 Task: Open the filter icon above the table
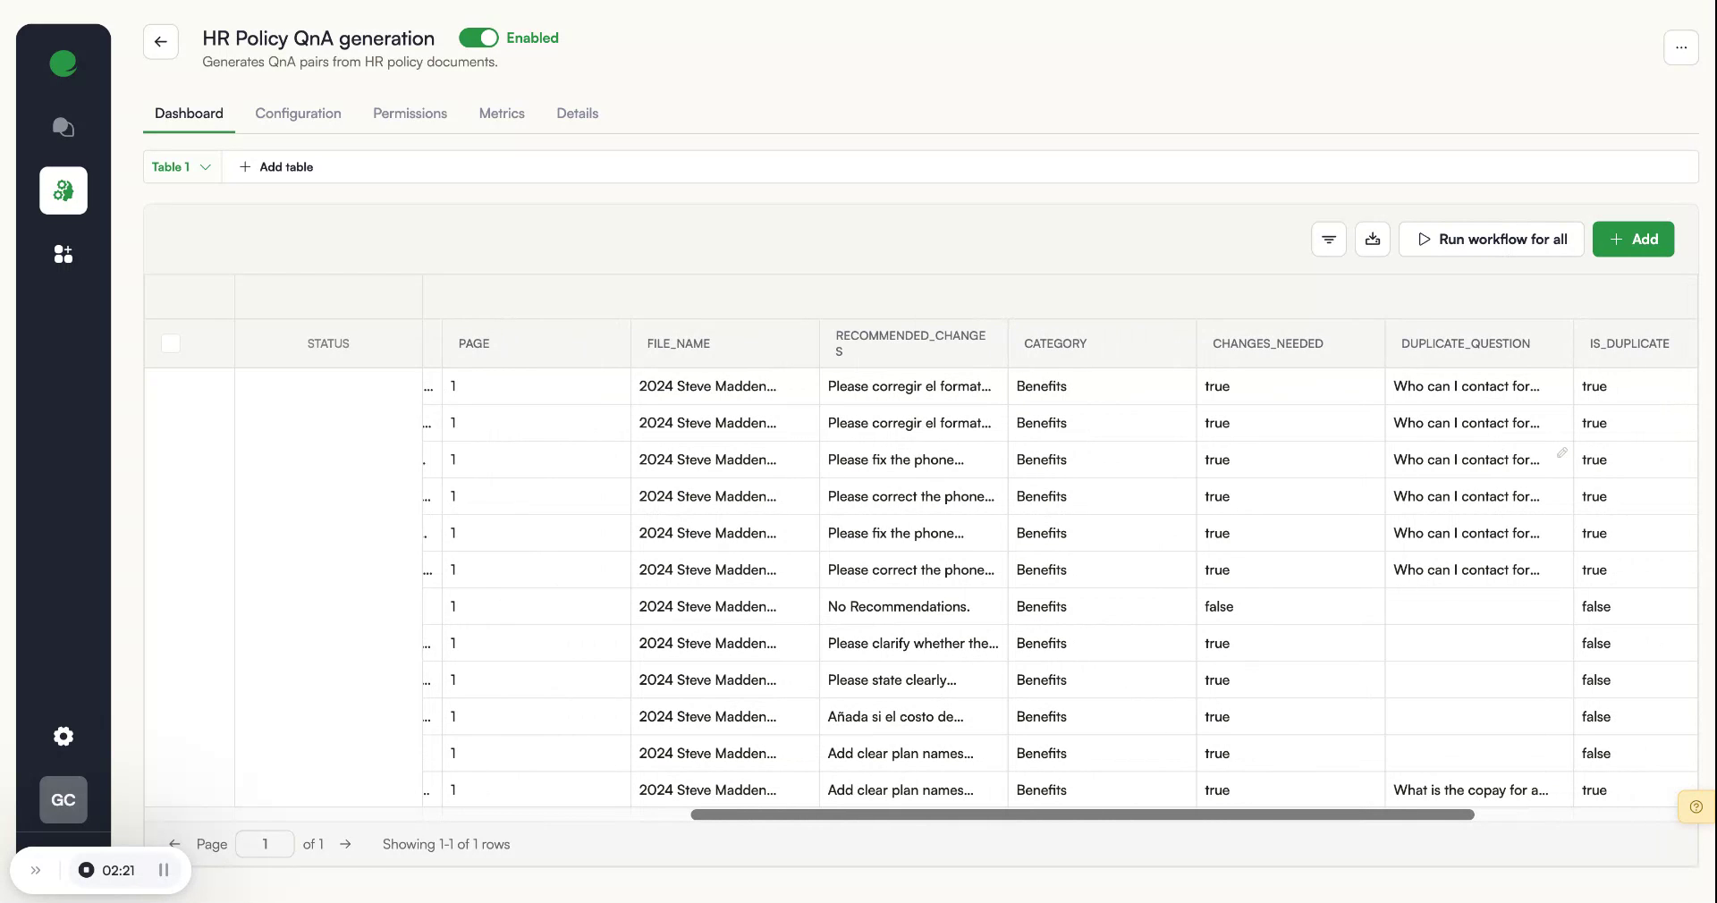coord(1328,240)
